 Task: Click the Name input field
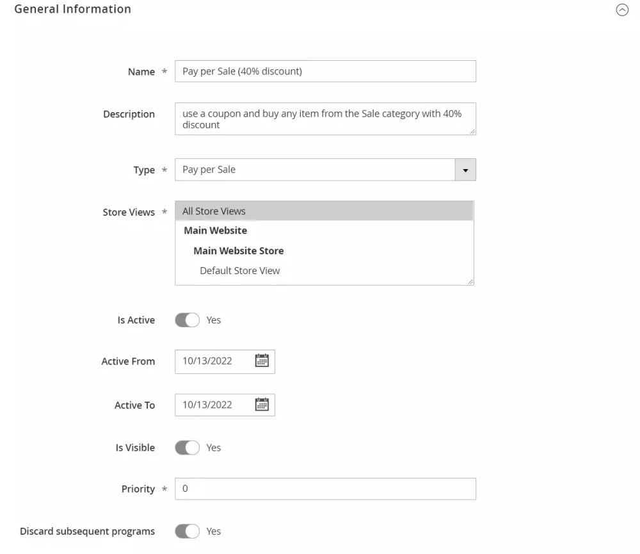point(325,71)
